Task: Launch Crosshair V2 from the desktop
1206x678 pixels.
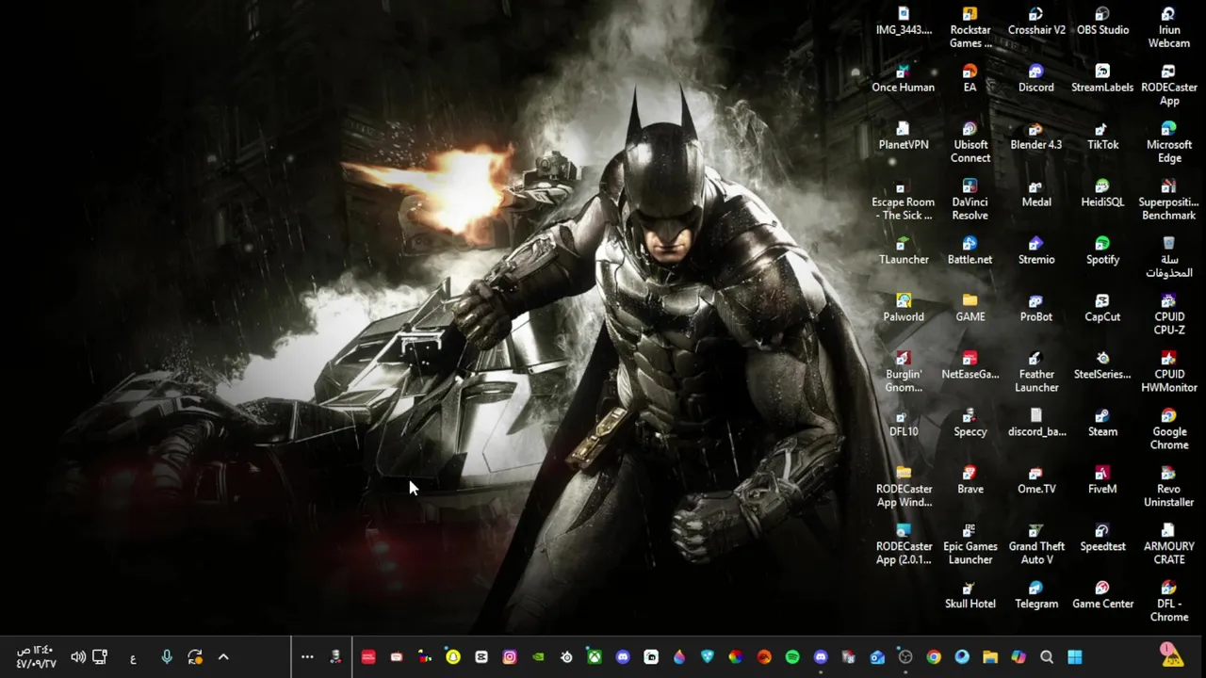Action: tap(1036, 21)
